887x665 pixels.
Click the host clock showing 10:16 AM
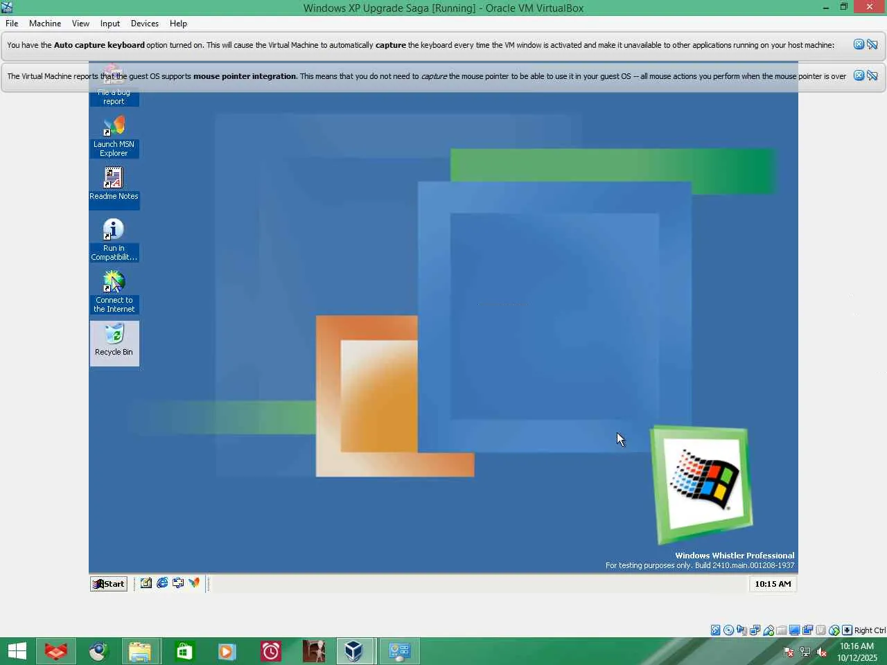pos(857,652)
